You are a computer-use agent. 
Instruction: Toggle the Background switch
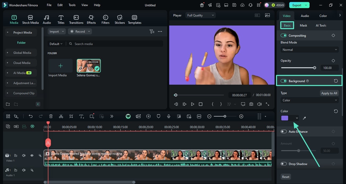coord(284,81)
